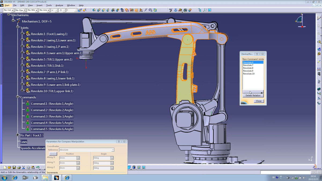Click the highlighted orange icon in the top toolbar

point(136,10)
